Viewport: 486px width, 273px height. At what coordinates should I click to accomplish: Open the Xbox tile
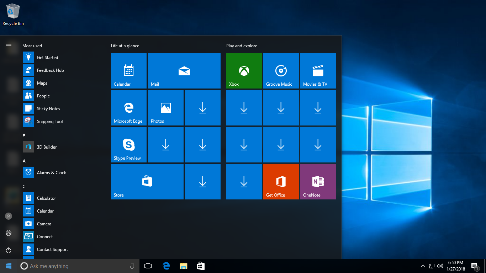tap(244, 71)
